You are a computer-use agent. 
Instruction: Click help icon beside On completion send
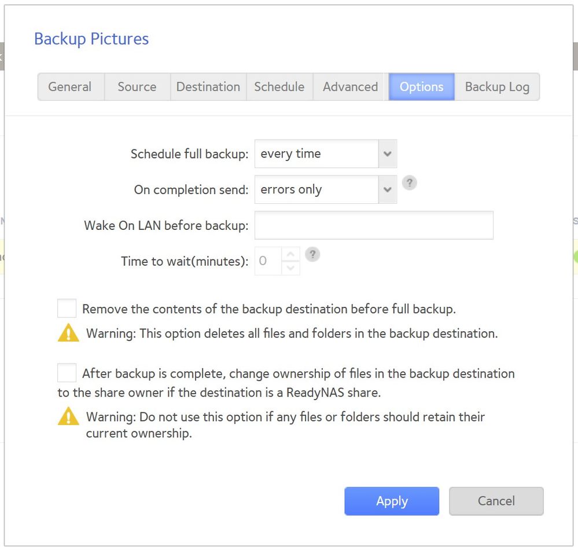(x=409, y=183)
